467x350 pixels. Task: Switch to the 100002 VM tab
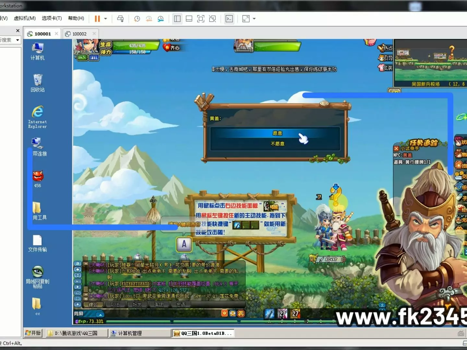pyautogui.click(x=79, y=34)
